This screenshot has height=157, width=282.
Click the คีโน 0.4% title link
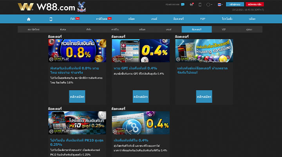pyautogui.click(x=131, y=140)
